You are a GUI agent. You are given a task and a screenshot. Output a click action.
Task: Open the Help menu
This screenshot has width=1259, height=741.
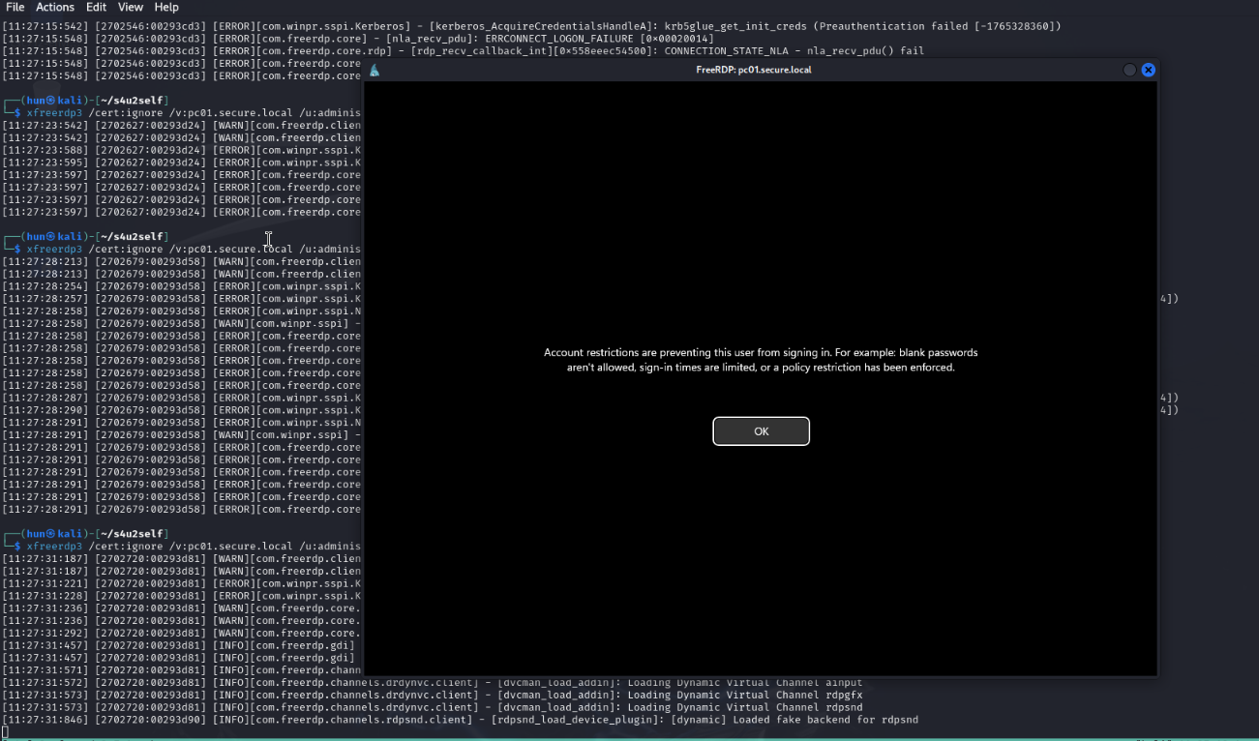click(166, 7)
